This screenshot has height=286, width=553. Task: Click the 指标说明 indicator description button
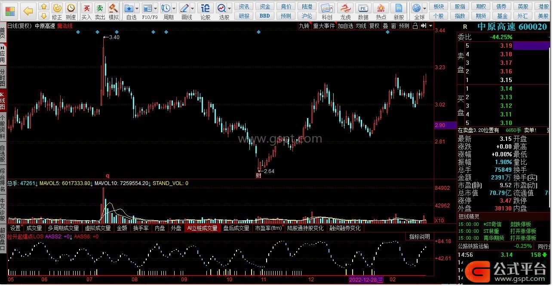(419, 237)
